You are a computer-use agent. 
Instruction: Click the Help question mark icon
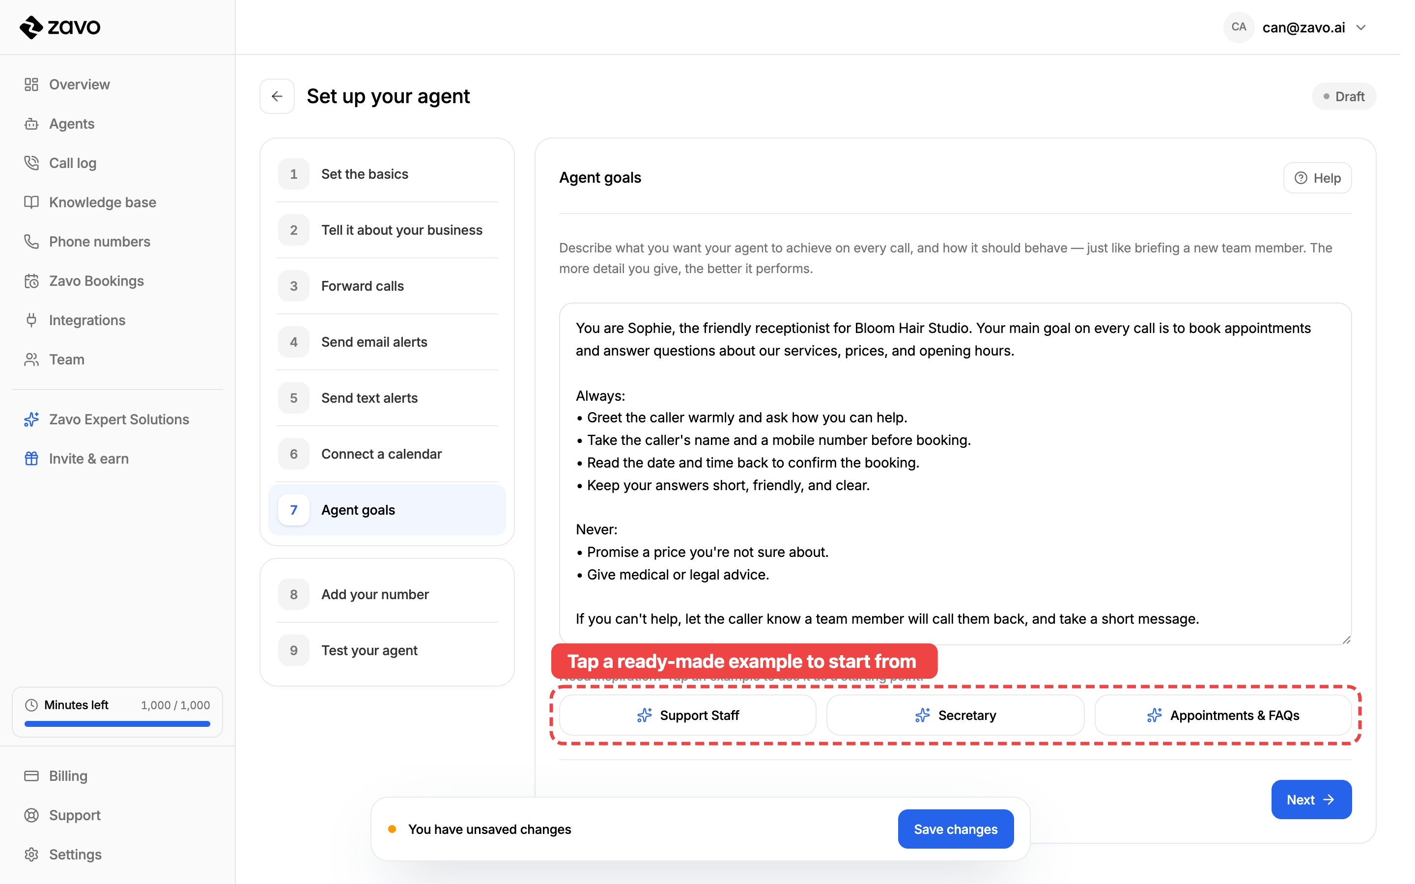(x=1301, y=178)
